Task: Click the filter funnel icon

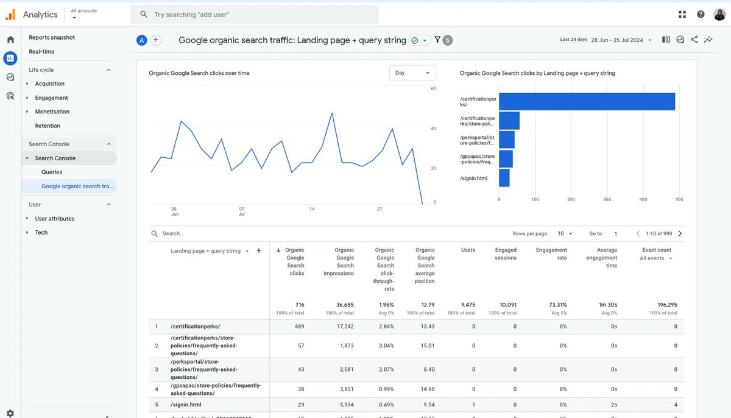Action: [x=437, y=40]
